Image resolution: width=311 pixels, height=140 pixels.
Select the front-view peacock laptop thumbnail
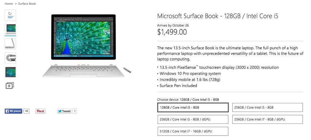[10, 30]
